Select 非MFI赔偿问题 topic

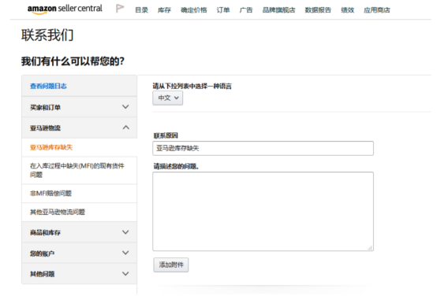(79, 194)
